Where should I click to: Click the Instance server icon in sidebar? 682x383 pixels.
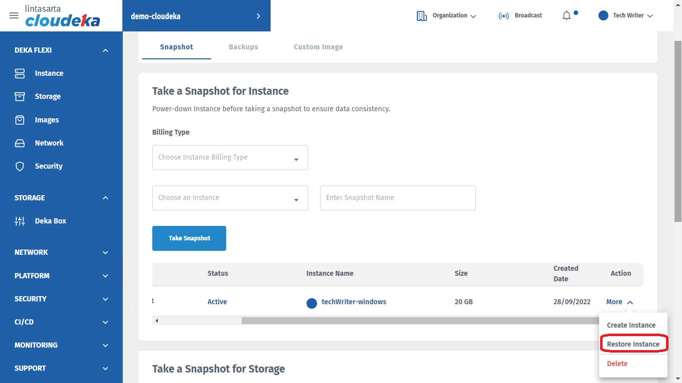[20, 73]
